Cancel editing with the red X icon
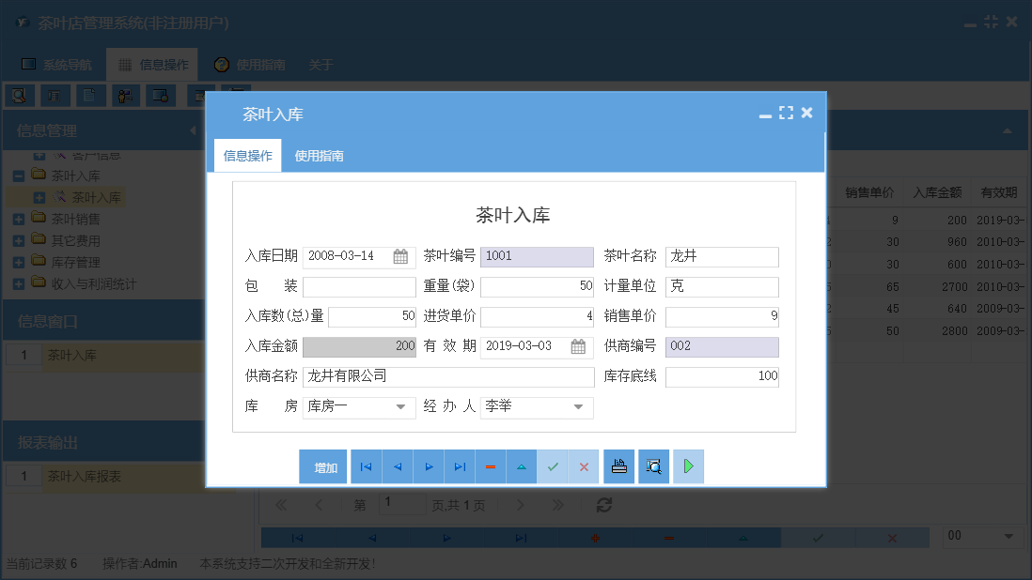The height and width of the screenshot is (580, 1032). coord(585,466)
